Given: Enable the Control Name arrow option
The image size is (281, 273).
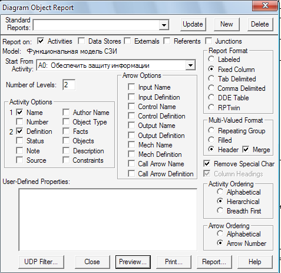Looking at the screenshot, I should click(131, 107).
